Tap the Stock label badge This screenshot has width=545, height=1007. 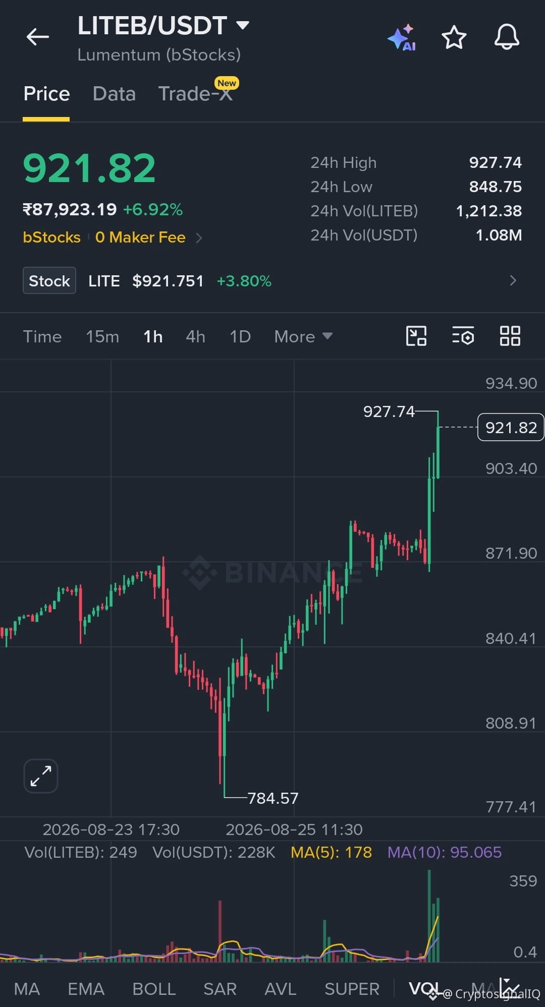(49, 280)
